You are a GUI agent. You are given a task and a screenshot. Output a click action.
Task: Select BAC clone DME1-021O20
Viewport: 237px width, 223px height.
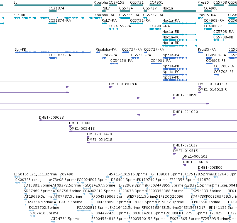(205, 115)
